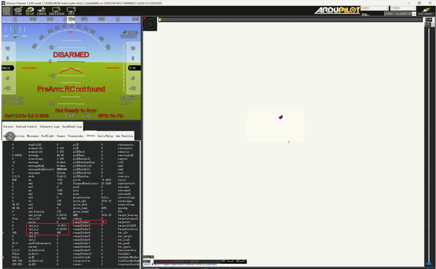Viewport: 436px width, 269px height.
Task: Switch to the Transponder tab
Action: [76, 136]
